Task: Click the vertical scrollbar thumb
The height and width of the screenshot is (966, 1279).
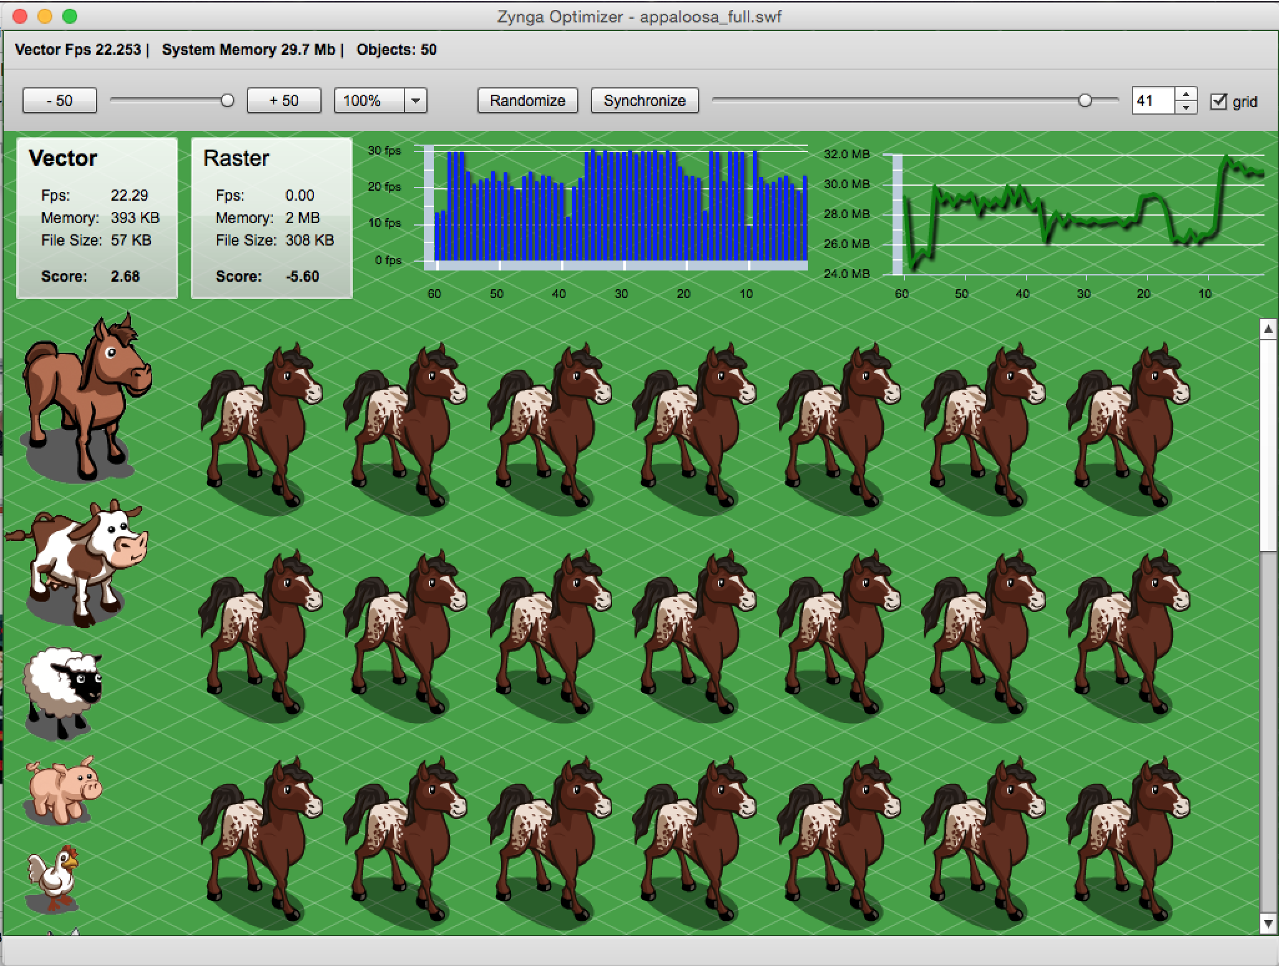Action: point(1268,446)
